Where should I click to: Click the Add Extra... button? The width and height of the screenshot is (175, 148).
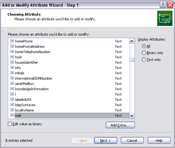pyautogui.click(x=120, y=125)
